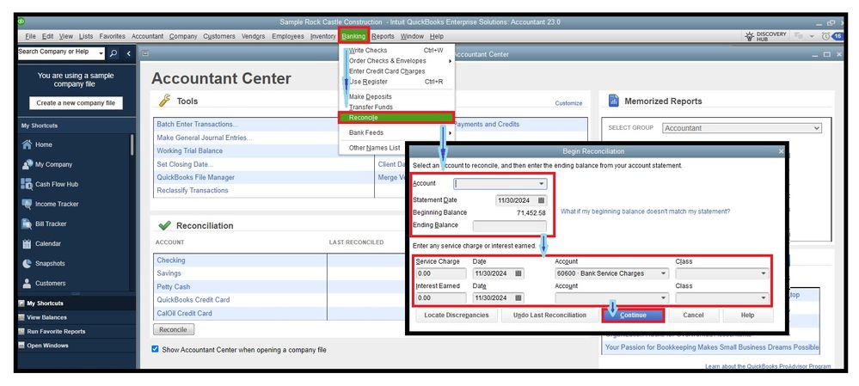Open Interest Earned date calendar picker
Image resolution: width=859 pixels, height=386 pixels.
tap(518, 297)
